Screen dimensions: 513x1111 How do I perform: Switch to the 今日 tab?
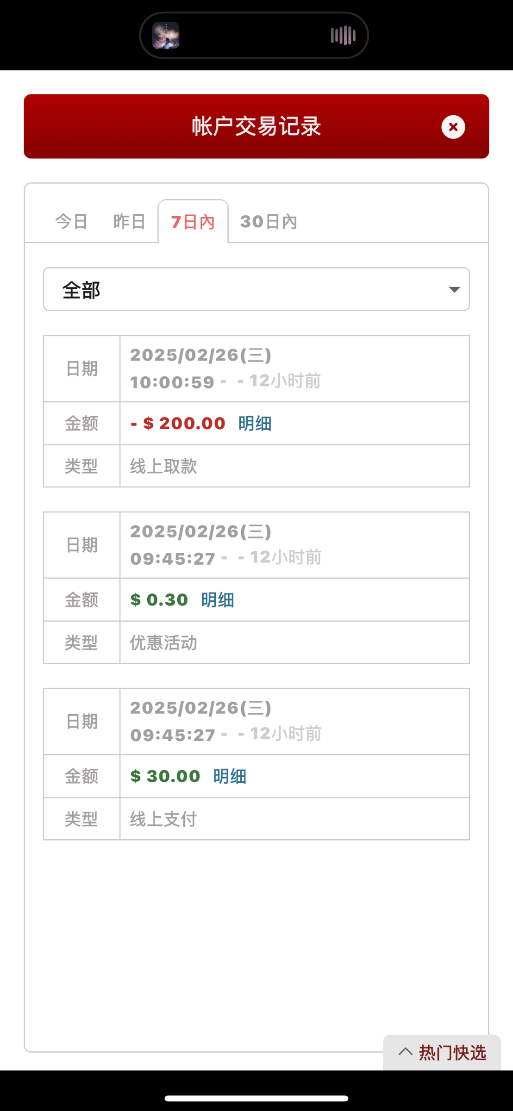(x=71, y=222)
